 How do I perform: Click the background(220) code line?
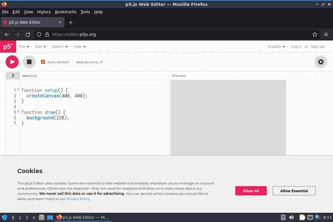point(48,118)
